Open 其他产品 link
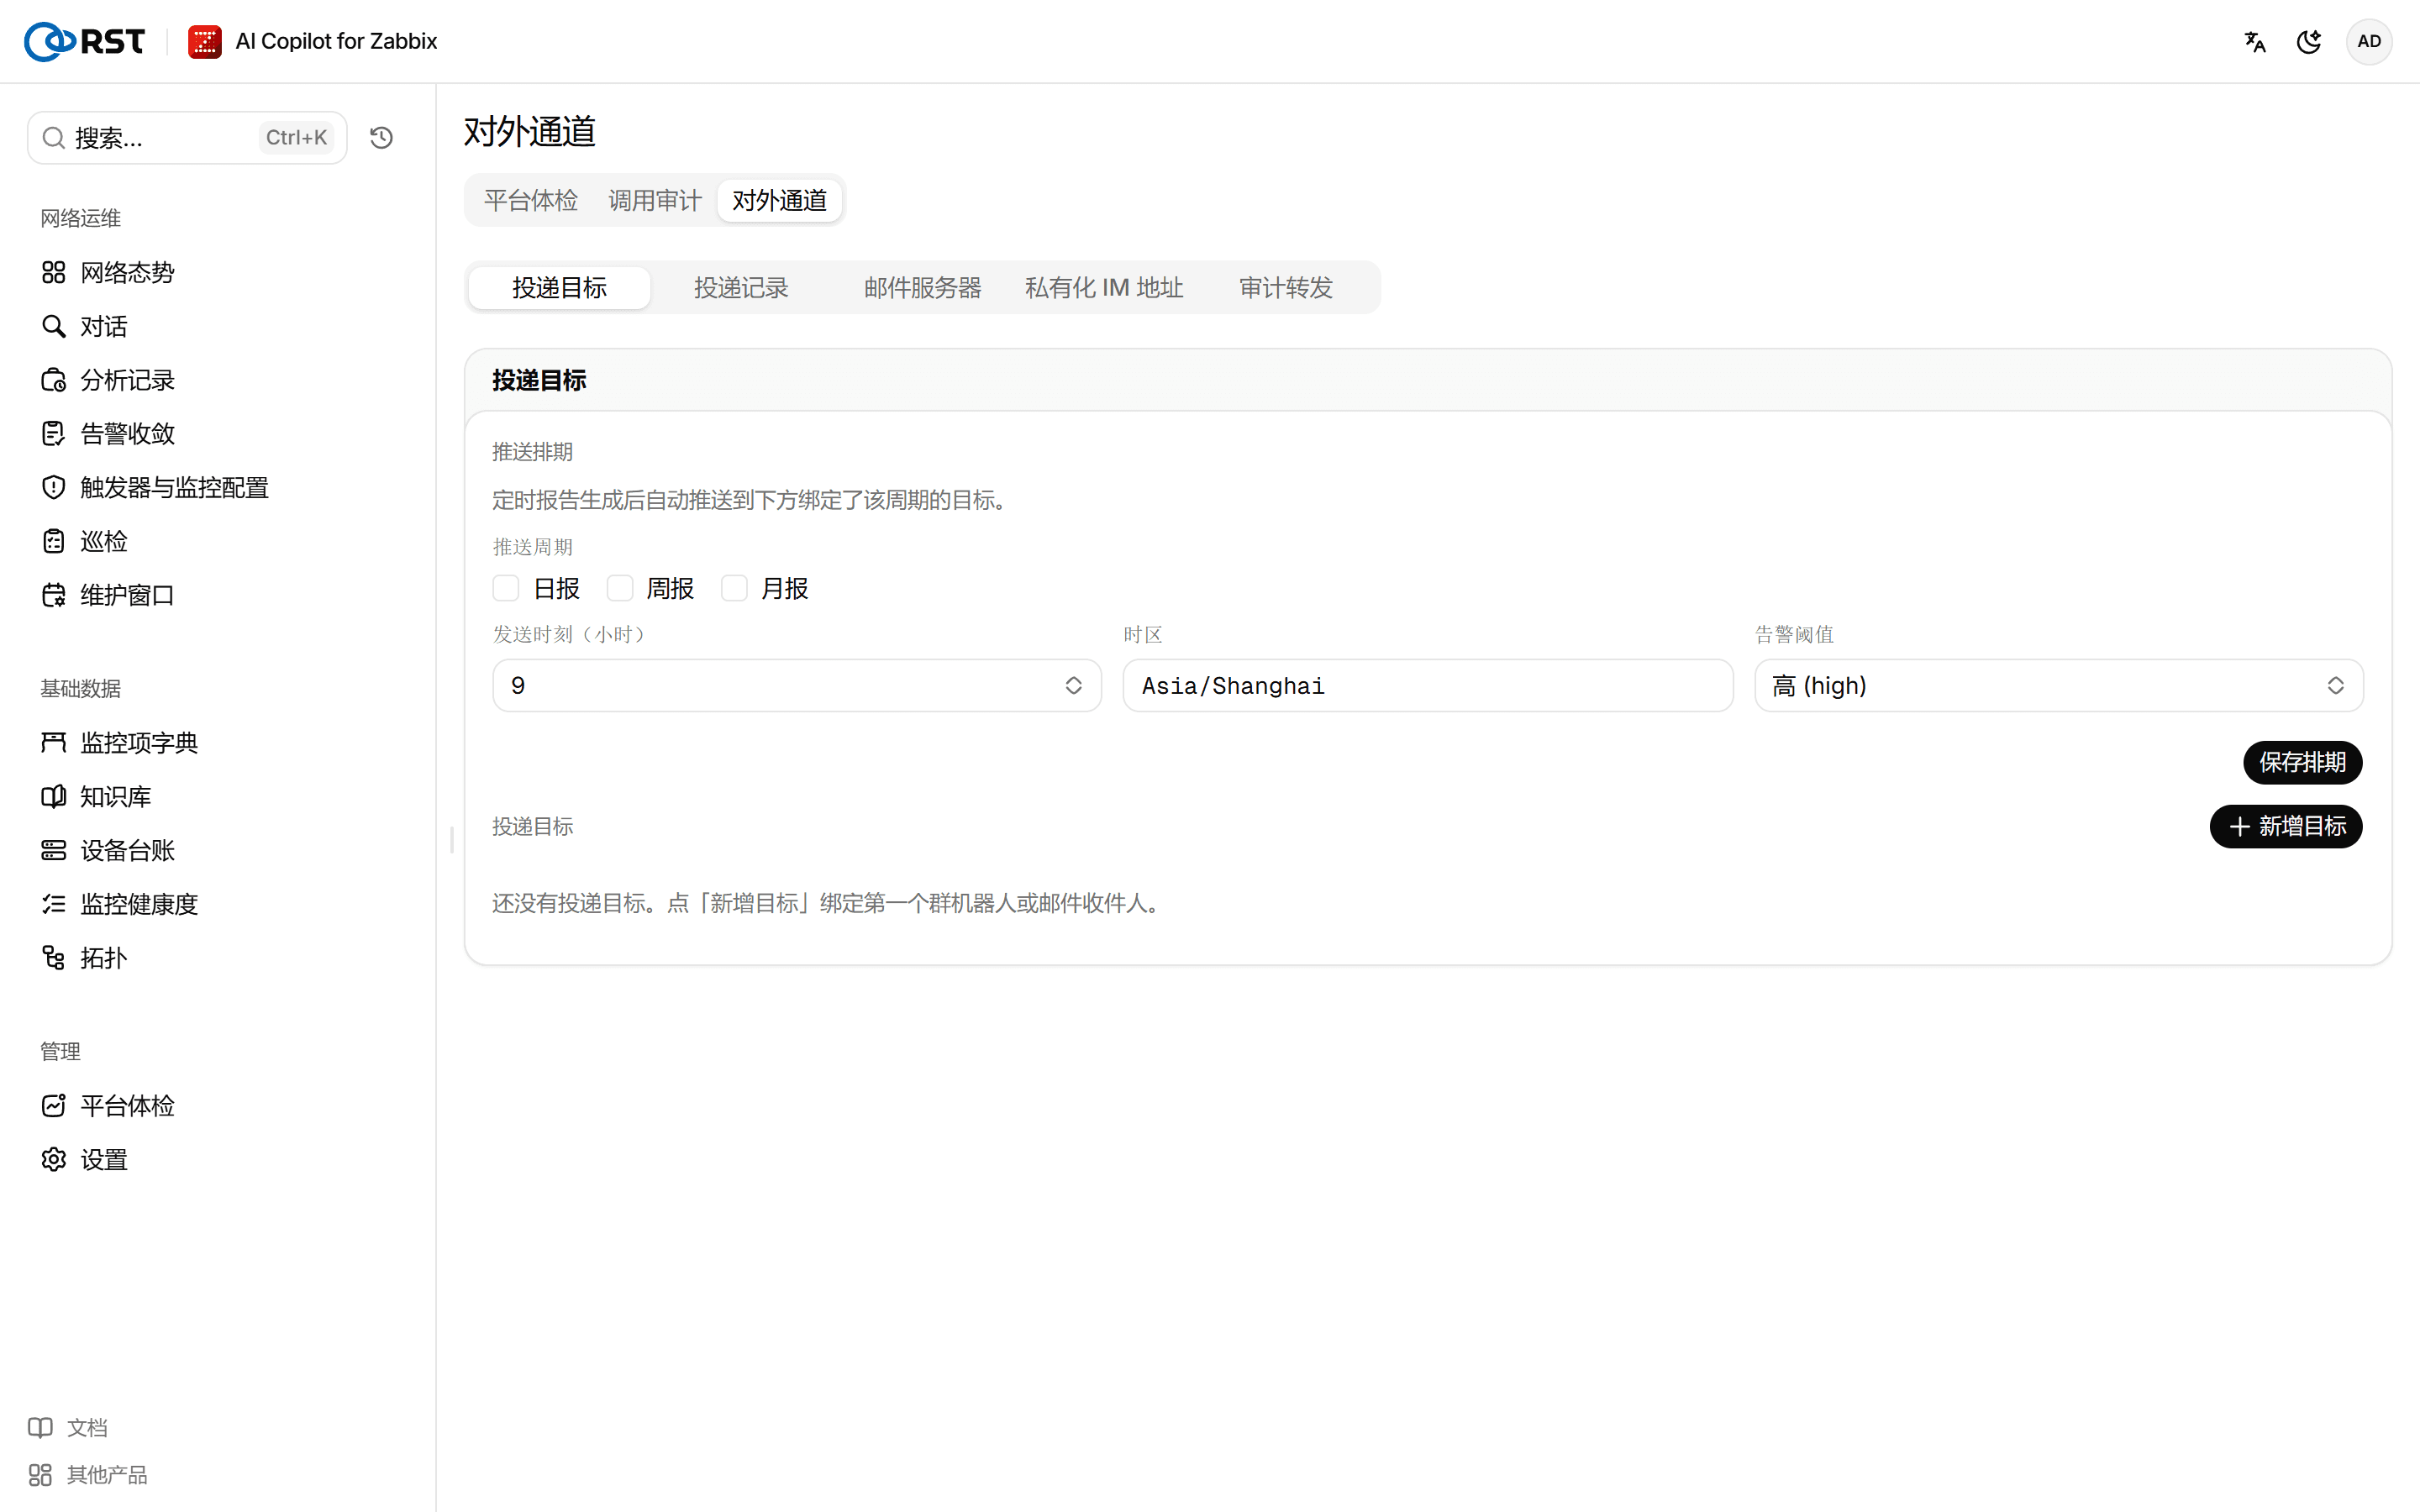This screenshot has width=2420, height=1512. click(x=88, y=1474)
